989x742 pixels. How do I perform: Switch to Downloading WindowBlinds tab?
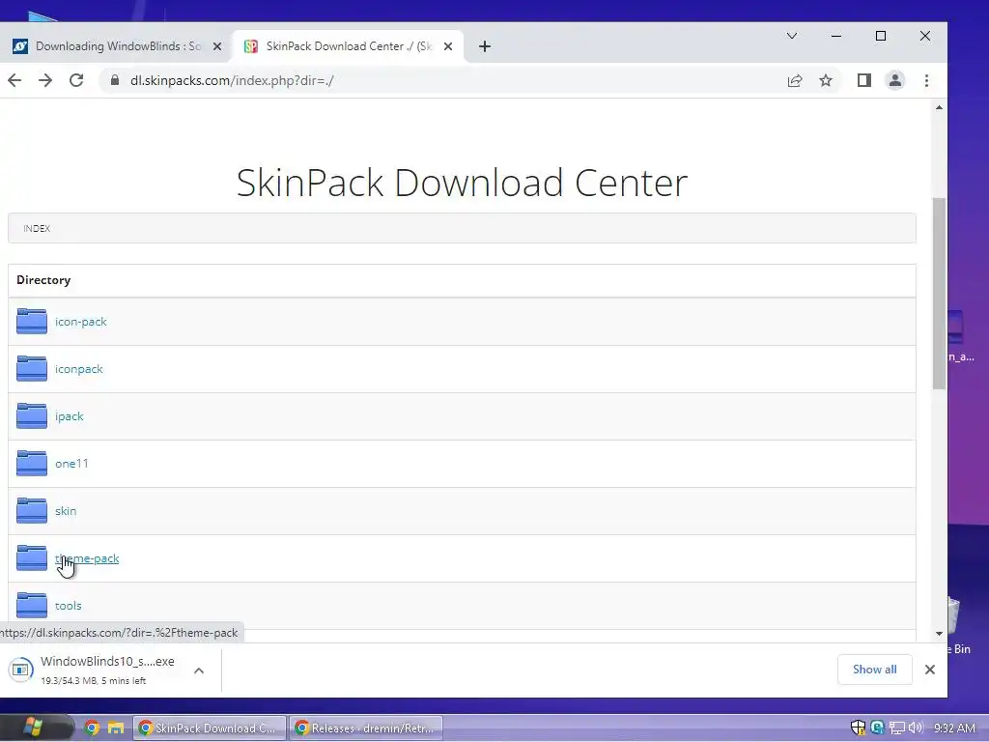tap(117, 46)
